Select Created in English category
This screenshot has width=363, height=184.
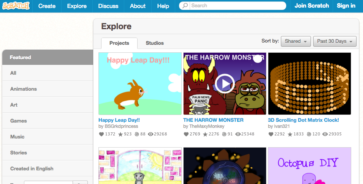pos(48,169)
